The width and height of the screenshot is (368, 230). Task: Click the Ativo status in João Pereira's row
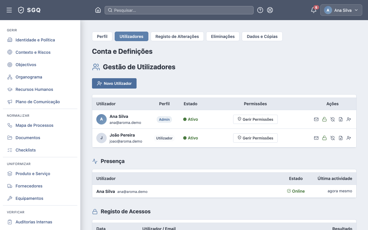[191, 138]
